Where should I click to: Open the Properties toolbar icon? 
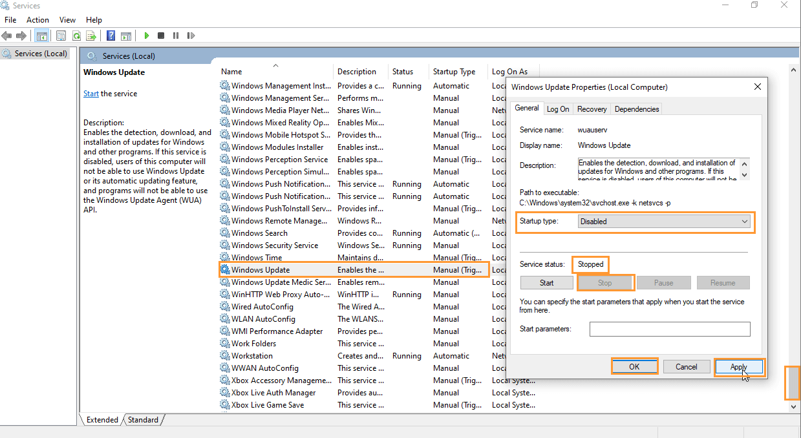(x=61, y=36)
